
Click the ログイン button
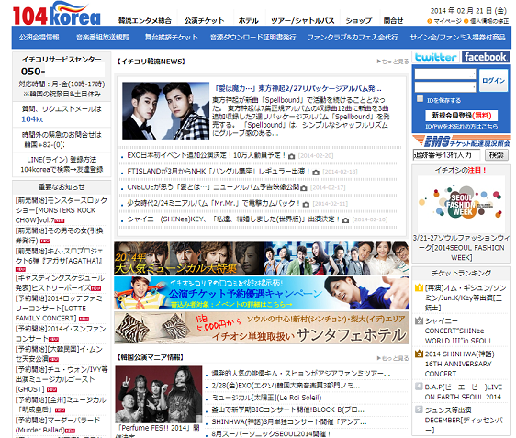click(x=493, y=80)
